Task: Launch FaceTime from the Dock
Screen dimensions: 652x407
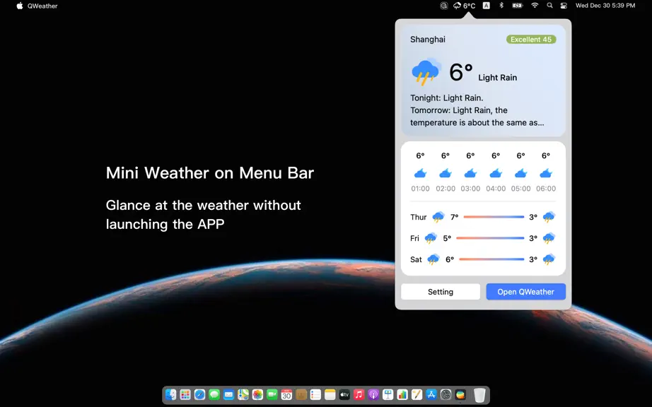Action: tap(272, 394)
